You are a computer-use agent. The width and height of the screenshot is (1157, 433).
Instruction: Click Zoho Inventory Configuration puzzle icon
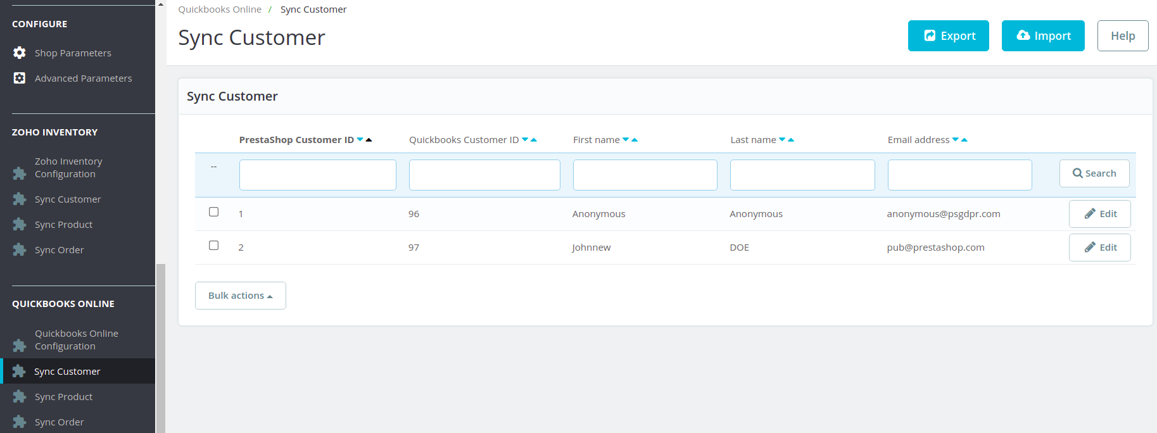pos(20,173)
